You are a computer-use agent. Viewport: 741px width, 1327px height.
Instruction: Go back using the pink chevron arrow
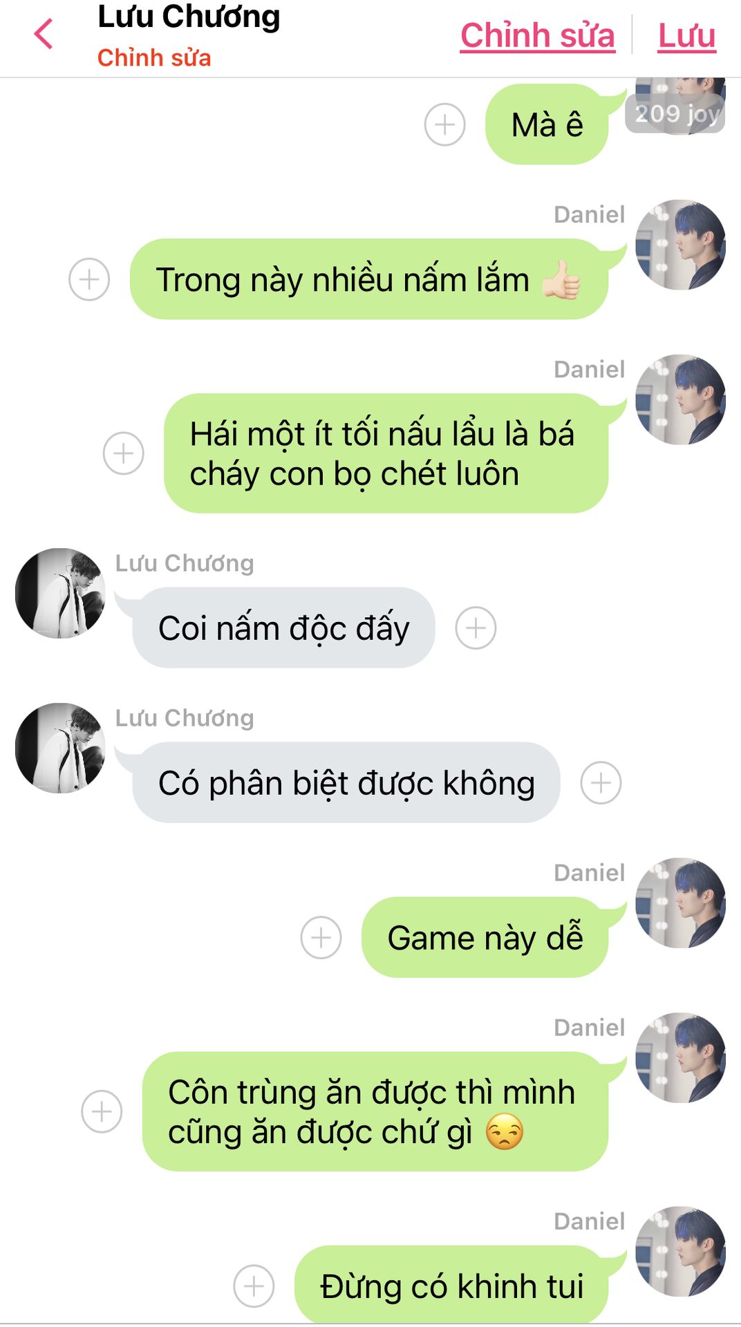tap(44, 34)
